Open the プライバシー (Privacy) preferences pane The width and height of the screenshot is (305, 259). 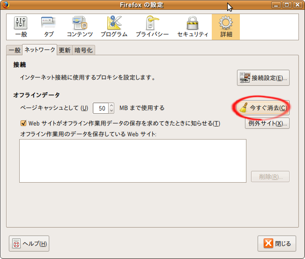tap(152, 27)
